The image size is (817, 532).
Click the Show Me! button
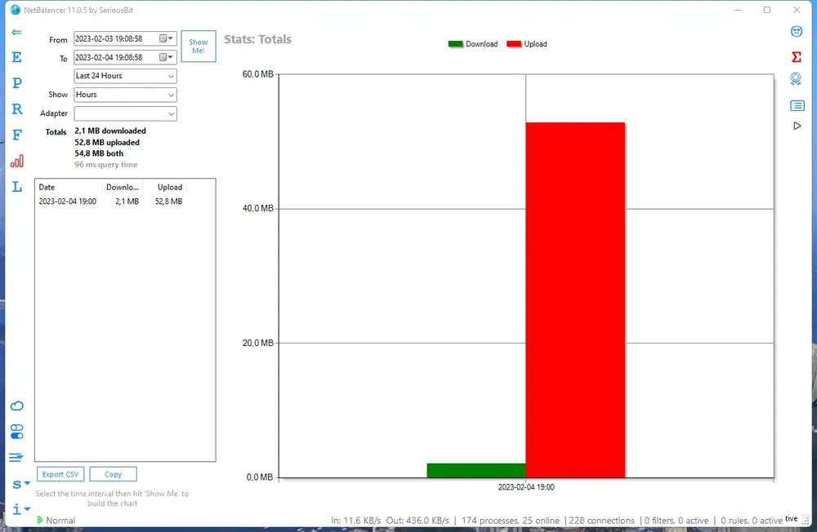pos(199,47)
